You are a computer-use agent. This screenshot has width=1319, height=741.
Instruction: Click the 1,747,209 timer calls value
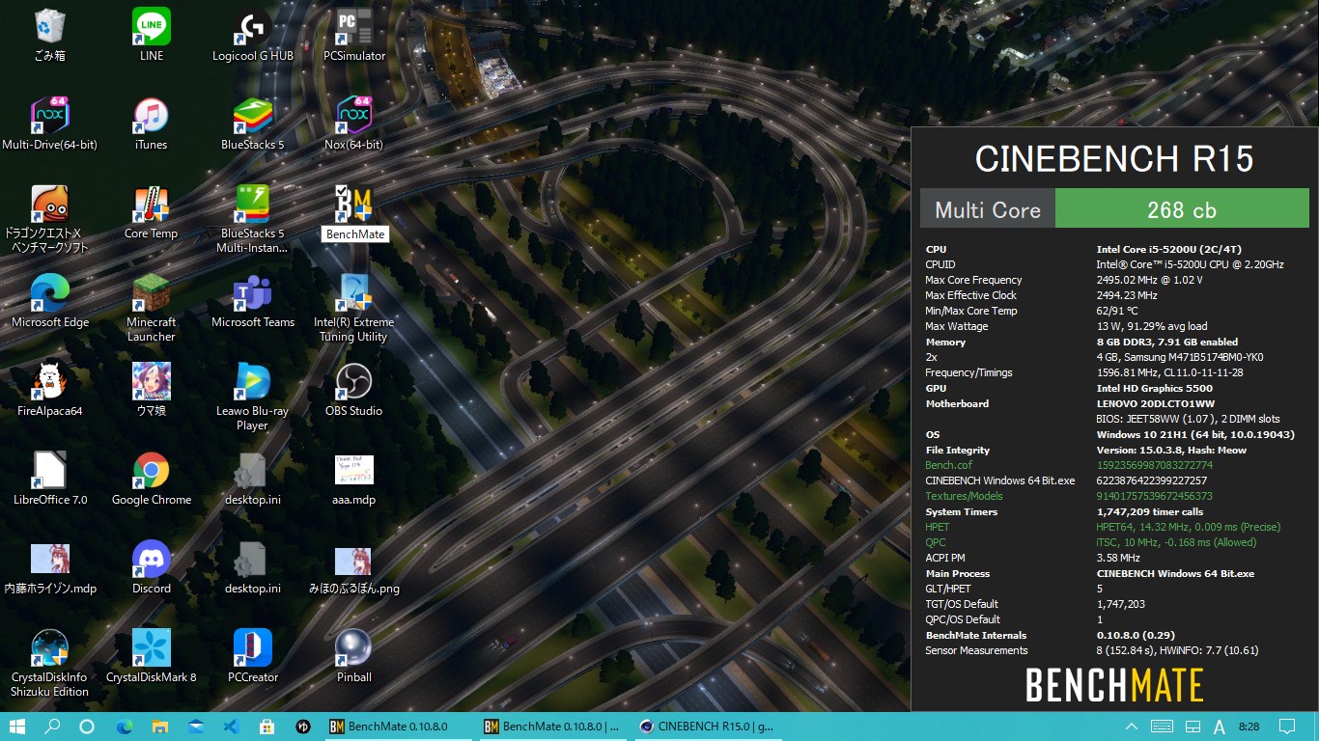pyautogui.click(x=1150, y=511)
